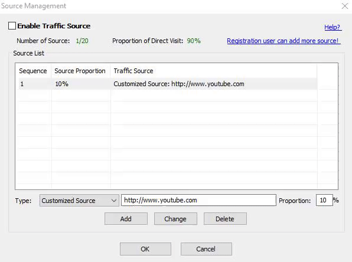Confirm the dialog with OK
Viewport: 352px width, 262px height.
(145, 249)
